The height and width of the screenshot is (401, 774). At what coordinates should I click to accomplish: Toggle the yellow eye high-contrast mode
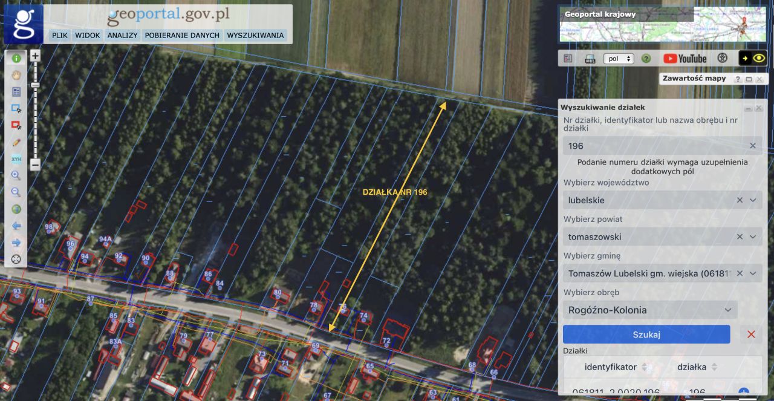pos(759,59)
